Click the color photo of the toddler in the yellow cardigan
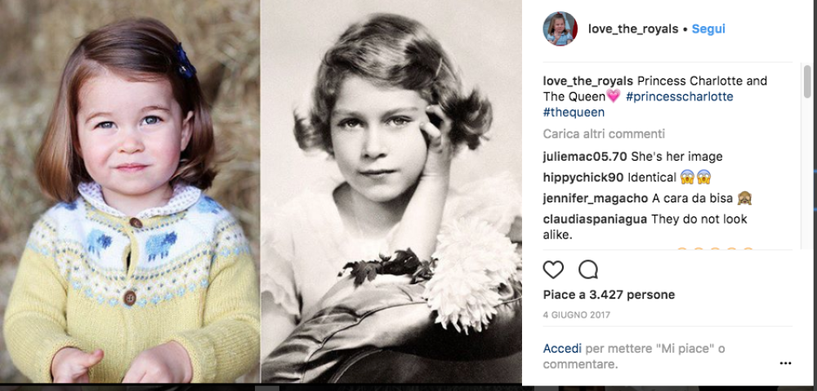The width and height of the screenshot is (817, 391). pyautogui.click(x=131, y=196)
